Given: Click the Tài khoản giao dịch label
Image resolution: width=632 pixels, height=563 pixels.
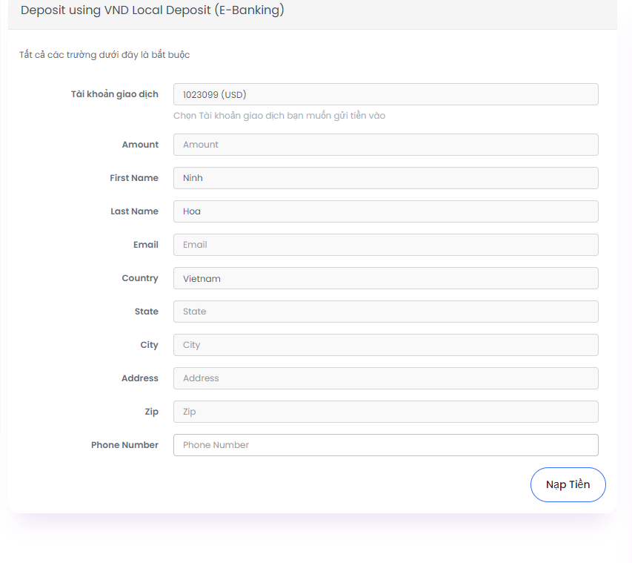Looking at the screenshot, I should (x=115, y=94).
